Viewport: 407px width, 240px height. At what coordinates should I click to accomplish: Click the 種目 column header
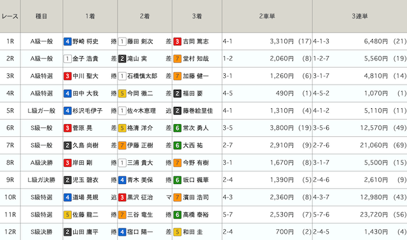click(x=41, y=17)
